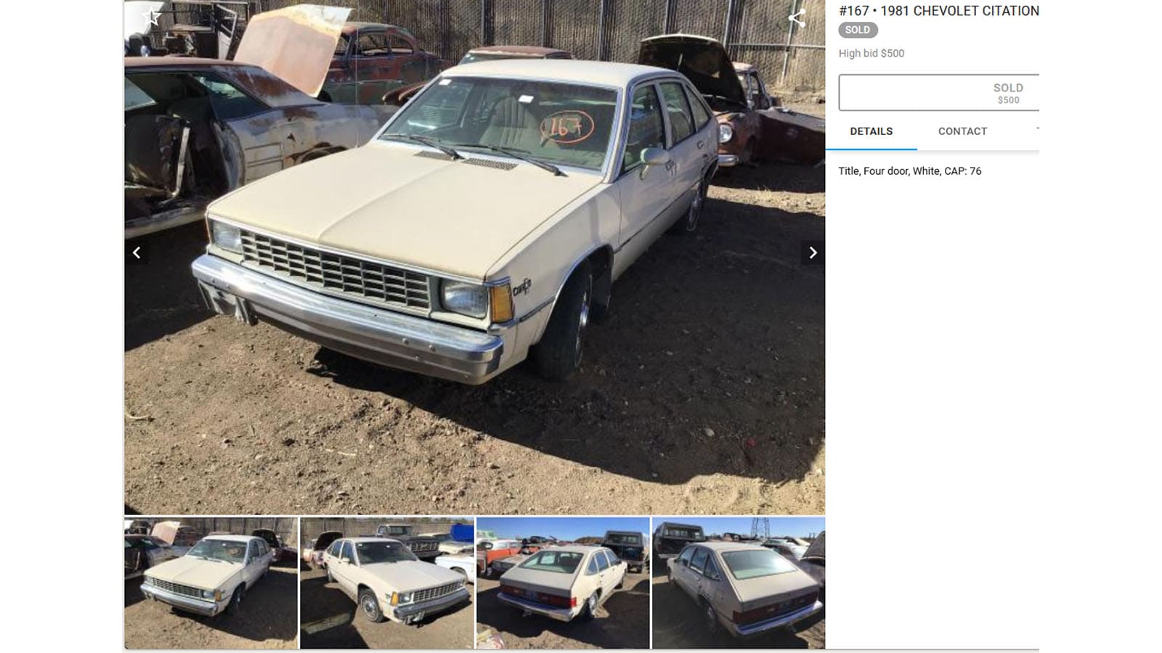The image size is (1162, 653).
Task: Select the second front-right view thumbnail
Action: 387,583
